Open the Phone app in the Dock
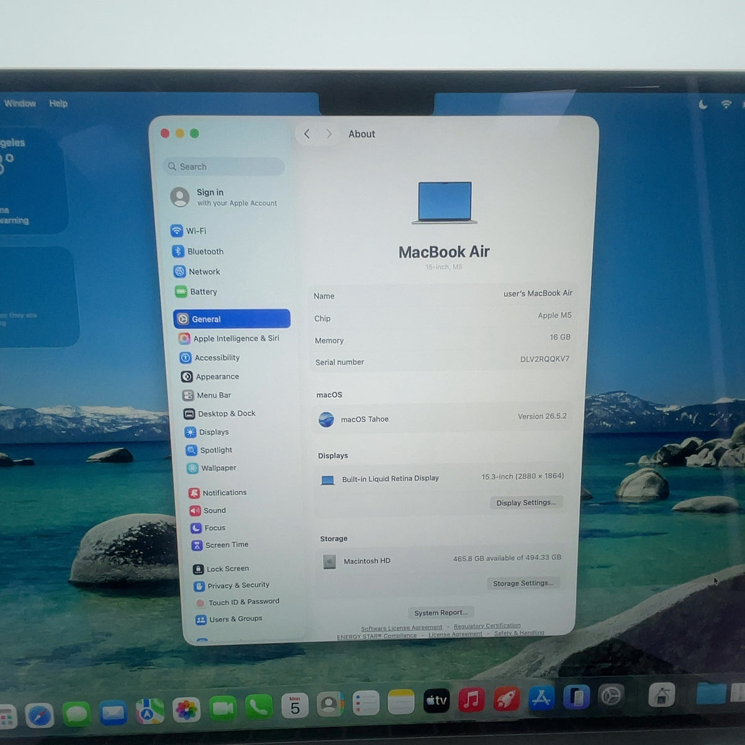 [259, 707]
